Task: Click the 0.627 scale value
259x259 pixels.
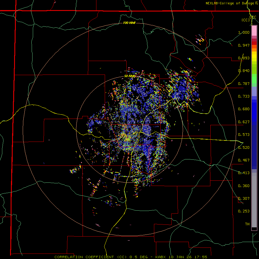Action: coord(244,122)
